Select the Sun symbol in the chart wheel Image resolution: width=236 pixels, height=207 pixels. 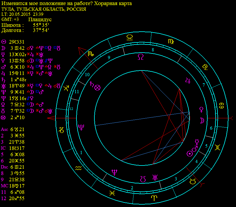(x=190, y=154)
